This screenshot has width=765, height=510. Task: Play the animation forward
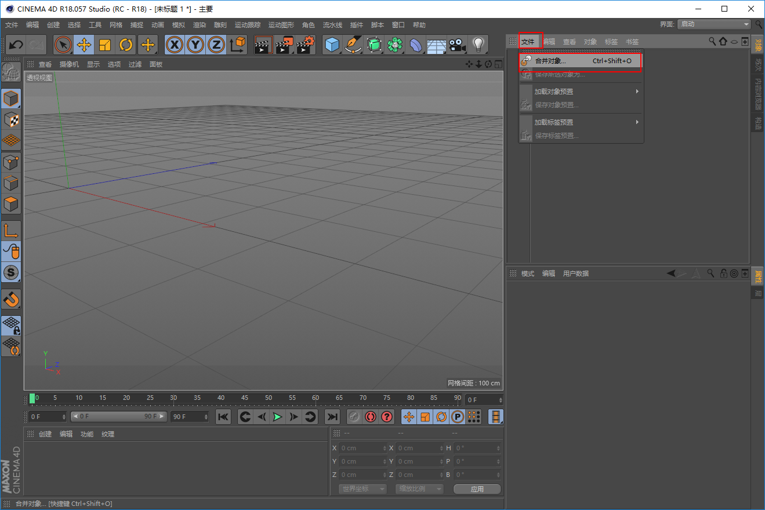[x=278, y=416]
